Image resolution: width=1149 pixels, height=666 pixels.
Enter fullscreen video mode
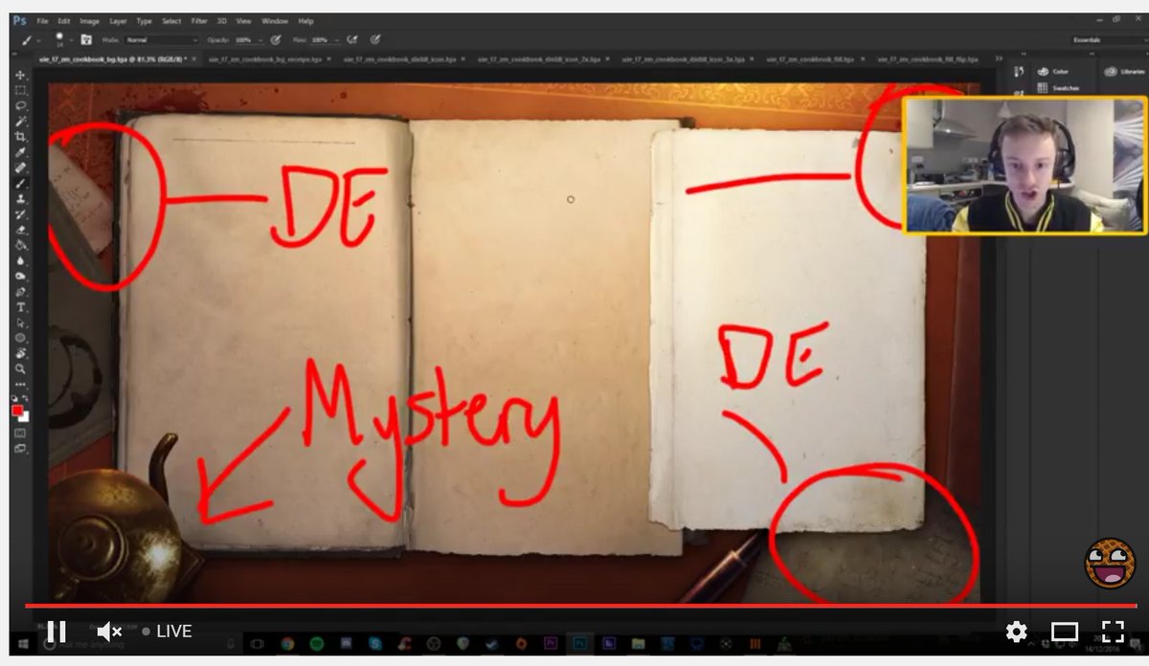1113,632
